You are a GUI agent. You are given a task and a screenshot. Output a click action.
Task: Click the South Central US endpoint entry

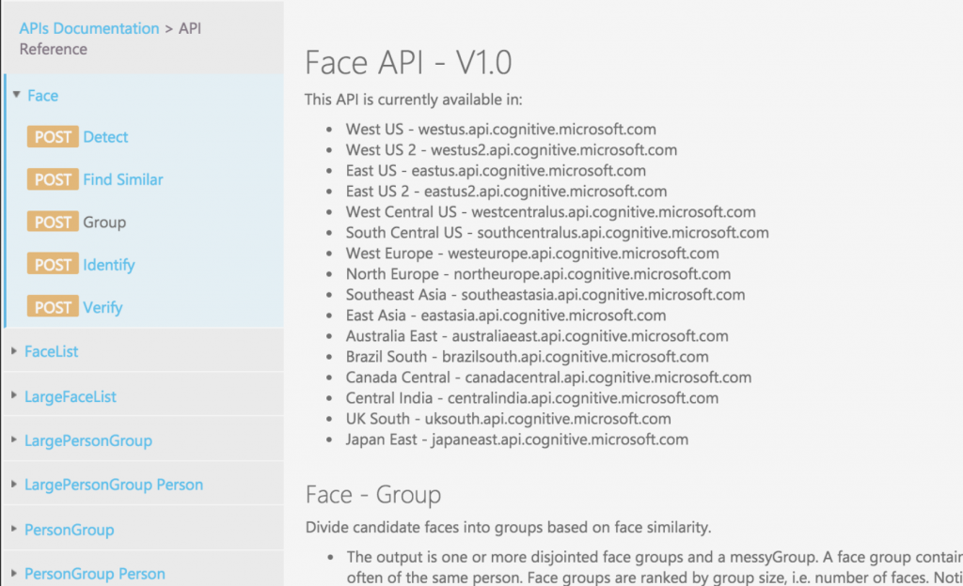click(x=557, y=233)
